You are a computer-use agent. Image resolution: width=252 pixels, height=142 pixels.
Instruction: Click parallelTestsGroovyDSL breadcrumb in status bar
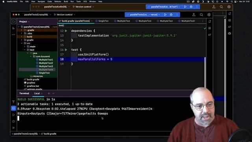tap(26, 134)
